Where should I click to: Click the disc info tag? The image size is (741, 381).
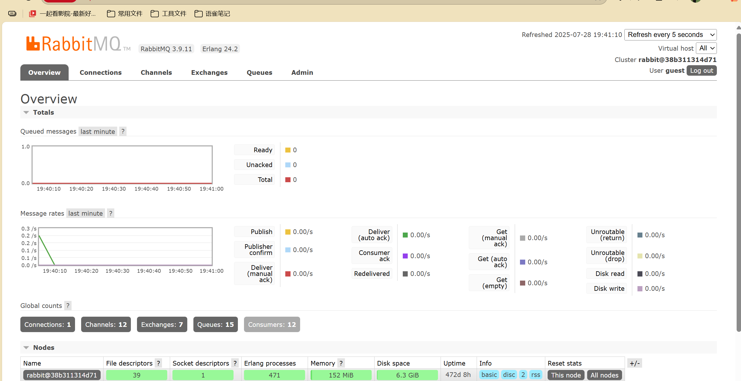coord(509,375)
